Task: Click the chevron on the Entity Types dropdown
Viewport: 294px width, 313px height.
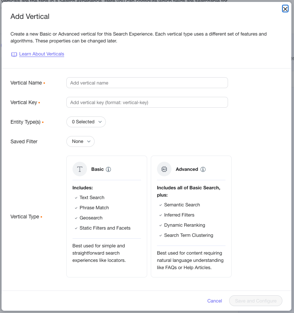Action: coord(100,122)
